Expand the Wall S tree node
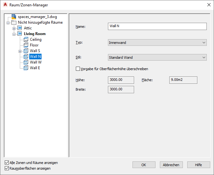 point(20,51)
